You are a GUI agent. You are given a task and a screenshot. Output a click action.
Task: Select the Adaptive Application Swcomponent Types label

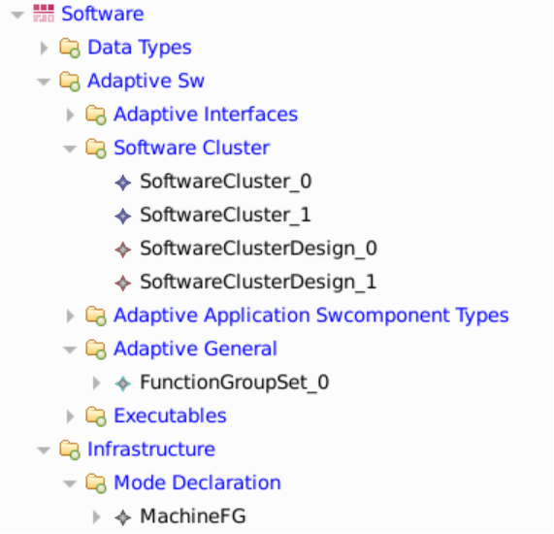click(311, 316)
